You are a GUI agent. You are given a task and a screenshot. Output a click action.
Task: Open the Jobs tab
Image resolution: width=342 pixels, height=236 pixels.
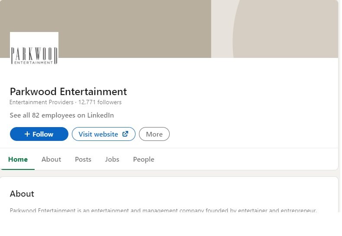112,159
